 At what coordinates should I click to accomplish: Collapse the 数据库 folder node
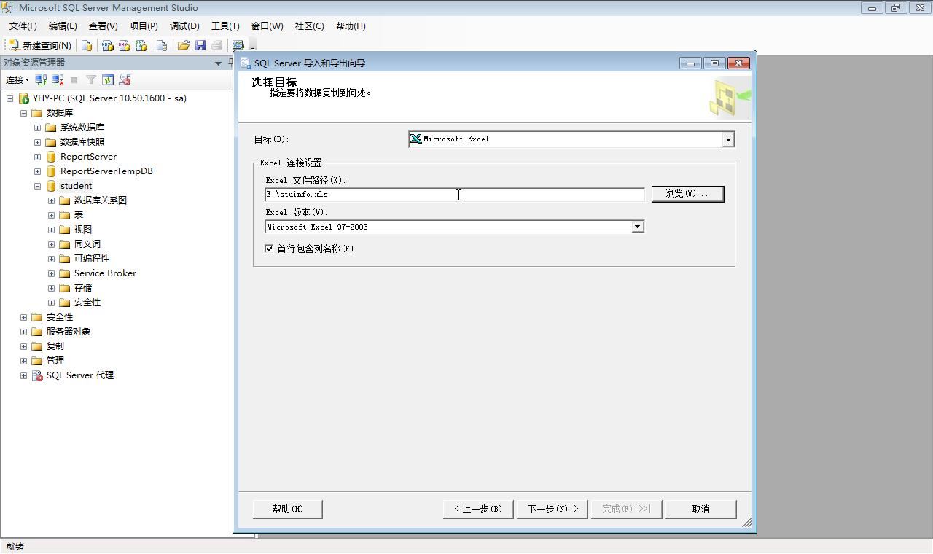click(23, 113)
